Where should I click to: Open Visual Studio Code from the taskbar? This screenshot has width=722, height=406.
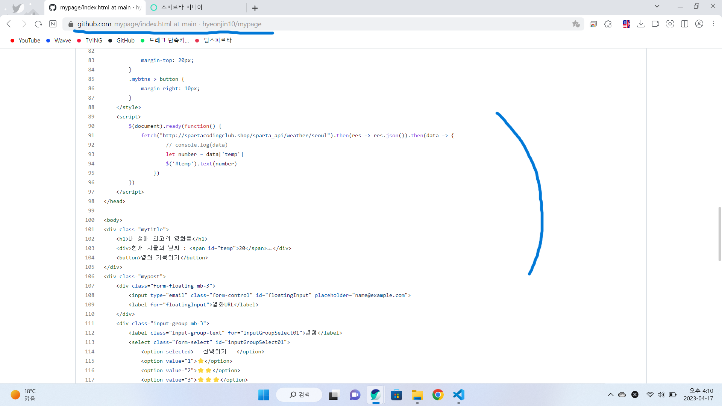coord(459,395)
